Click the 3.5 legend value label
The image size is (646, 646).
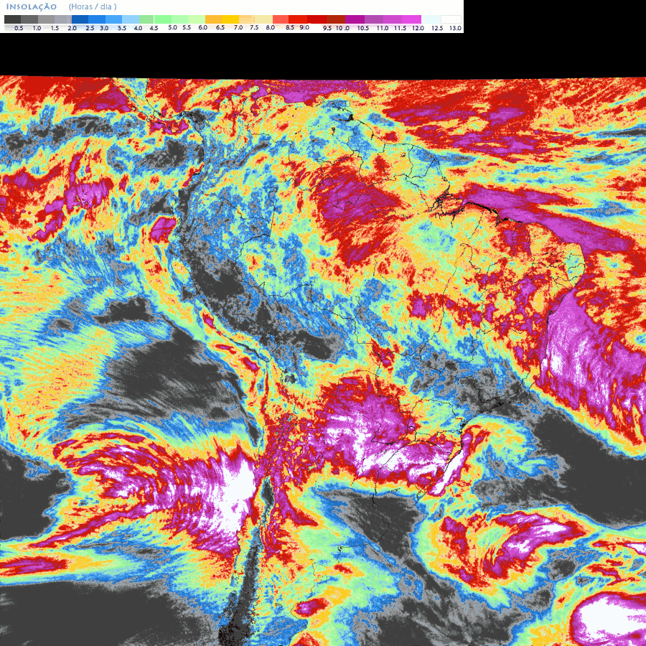[x=122, y=28]
